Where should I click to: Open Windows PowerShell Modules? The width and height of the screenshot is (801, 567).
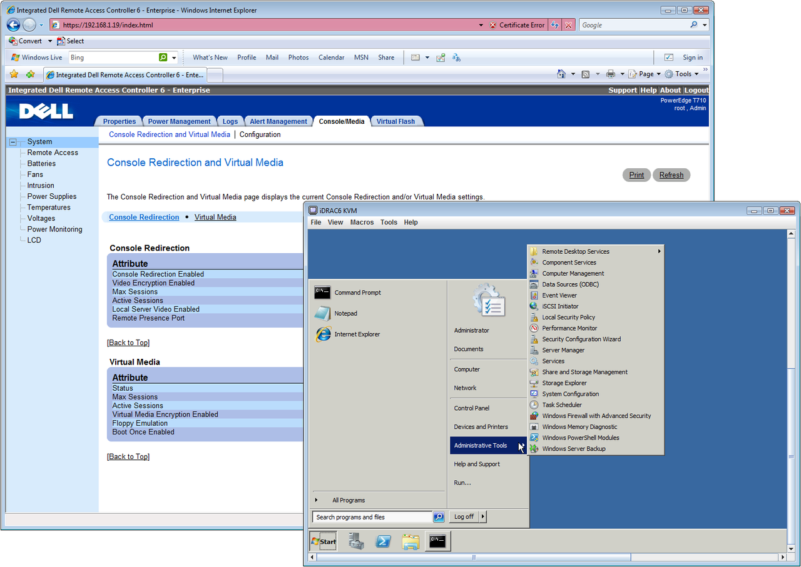point(581,438)
